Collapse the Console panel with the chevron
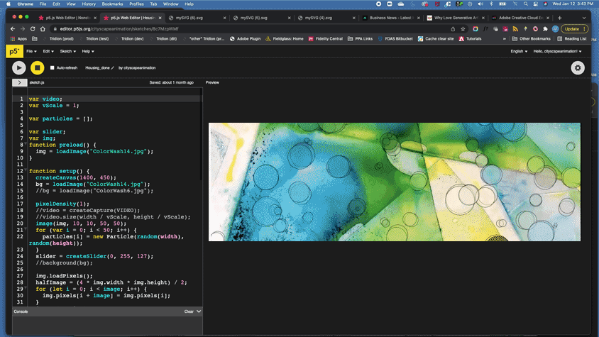 (199, 311)
